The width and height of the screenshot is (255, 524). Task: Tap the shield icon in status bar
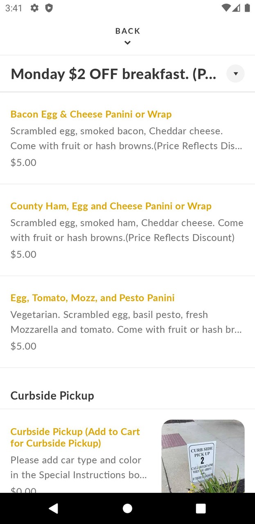(49, 8)
